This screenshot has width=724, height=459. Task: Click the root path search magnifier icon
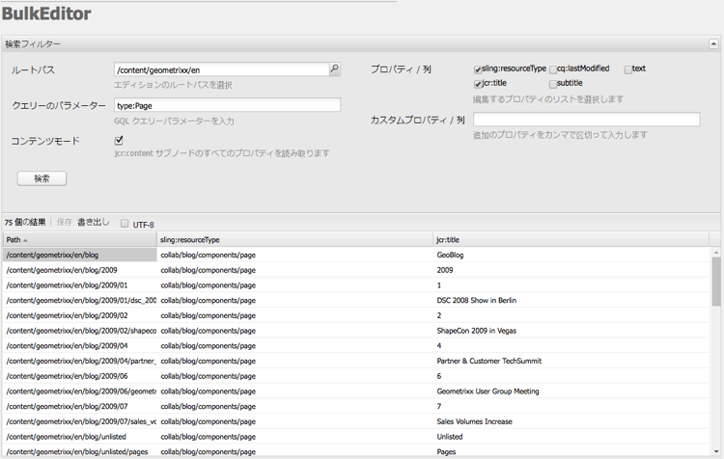tap(335, 69)
